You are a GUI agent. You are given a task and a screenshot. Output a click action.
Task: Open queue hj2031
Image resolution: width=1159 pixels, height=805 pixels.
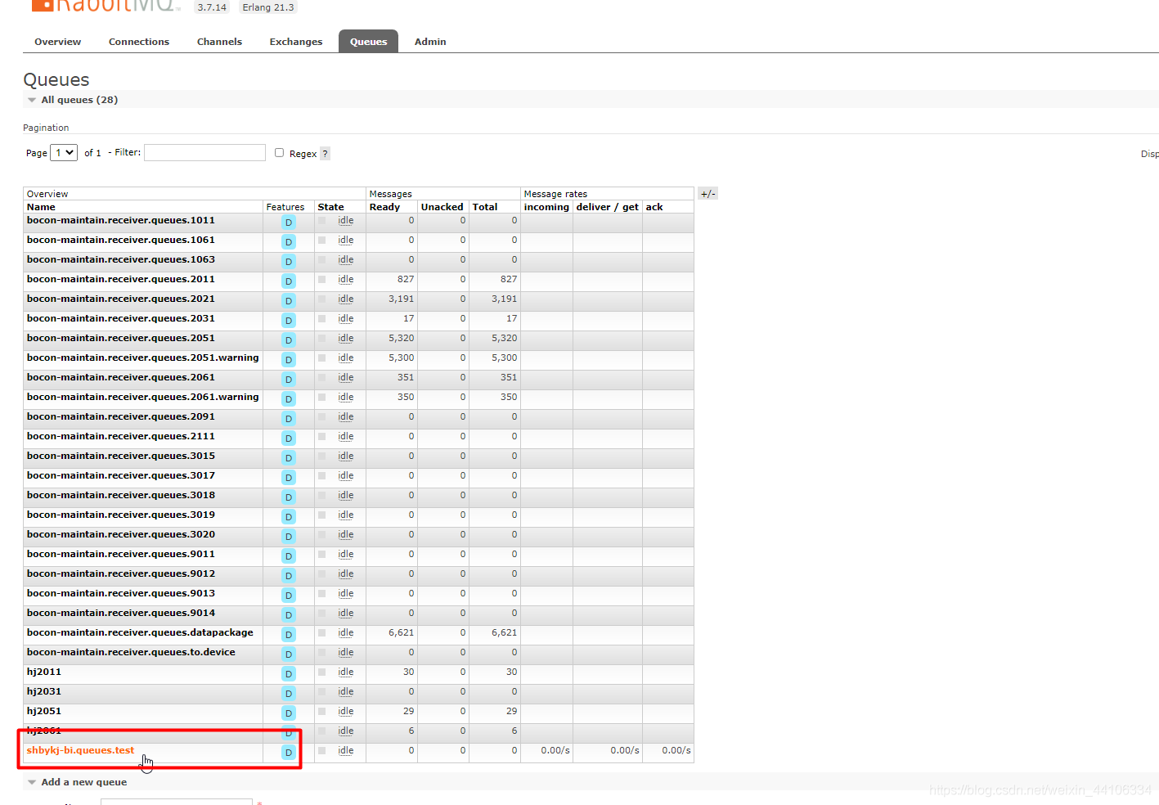(x=44, y=691)
